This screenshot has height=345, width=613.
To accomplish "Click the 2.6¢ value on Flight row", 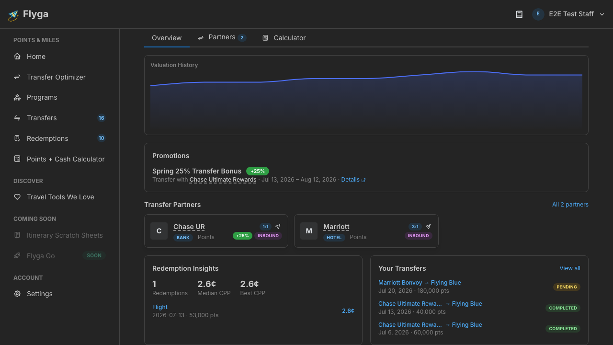I will point(348,311).
